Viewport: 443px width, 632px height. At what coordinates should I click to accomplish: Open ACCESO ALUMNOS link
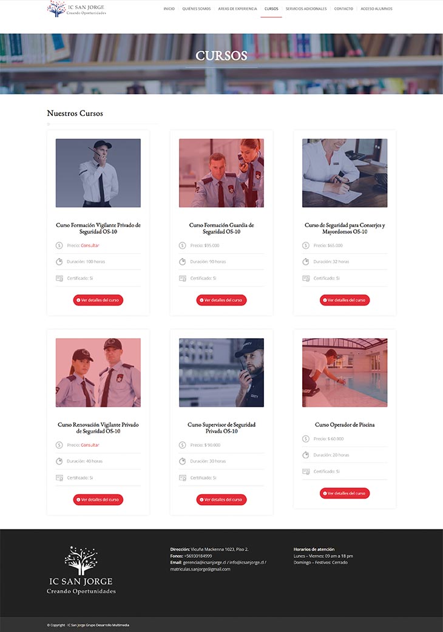coord(376,8)
